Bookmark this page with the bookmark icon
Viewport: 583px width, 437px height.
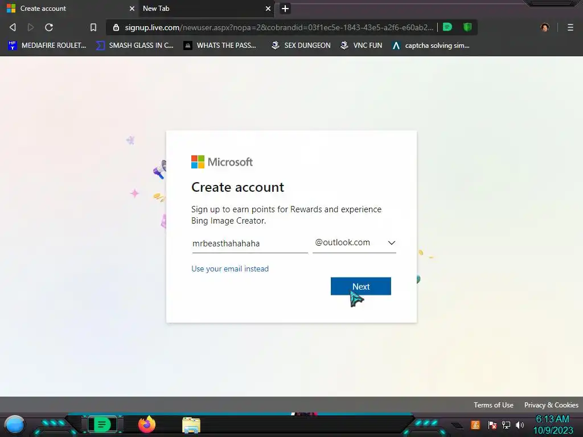(93, 27)
